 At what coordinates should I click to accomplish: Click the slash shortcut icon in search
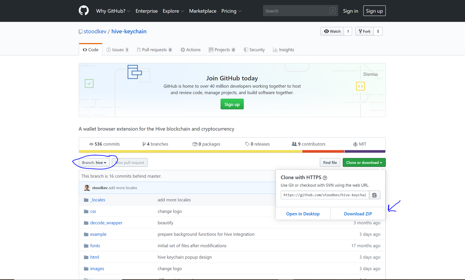(332, 11)
